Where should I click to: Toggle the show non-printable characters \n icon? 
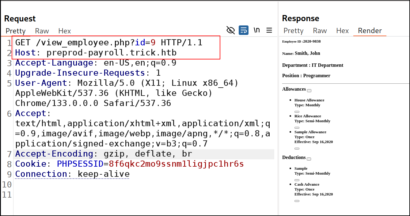(257, 30)
